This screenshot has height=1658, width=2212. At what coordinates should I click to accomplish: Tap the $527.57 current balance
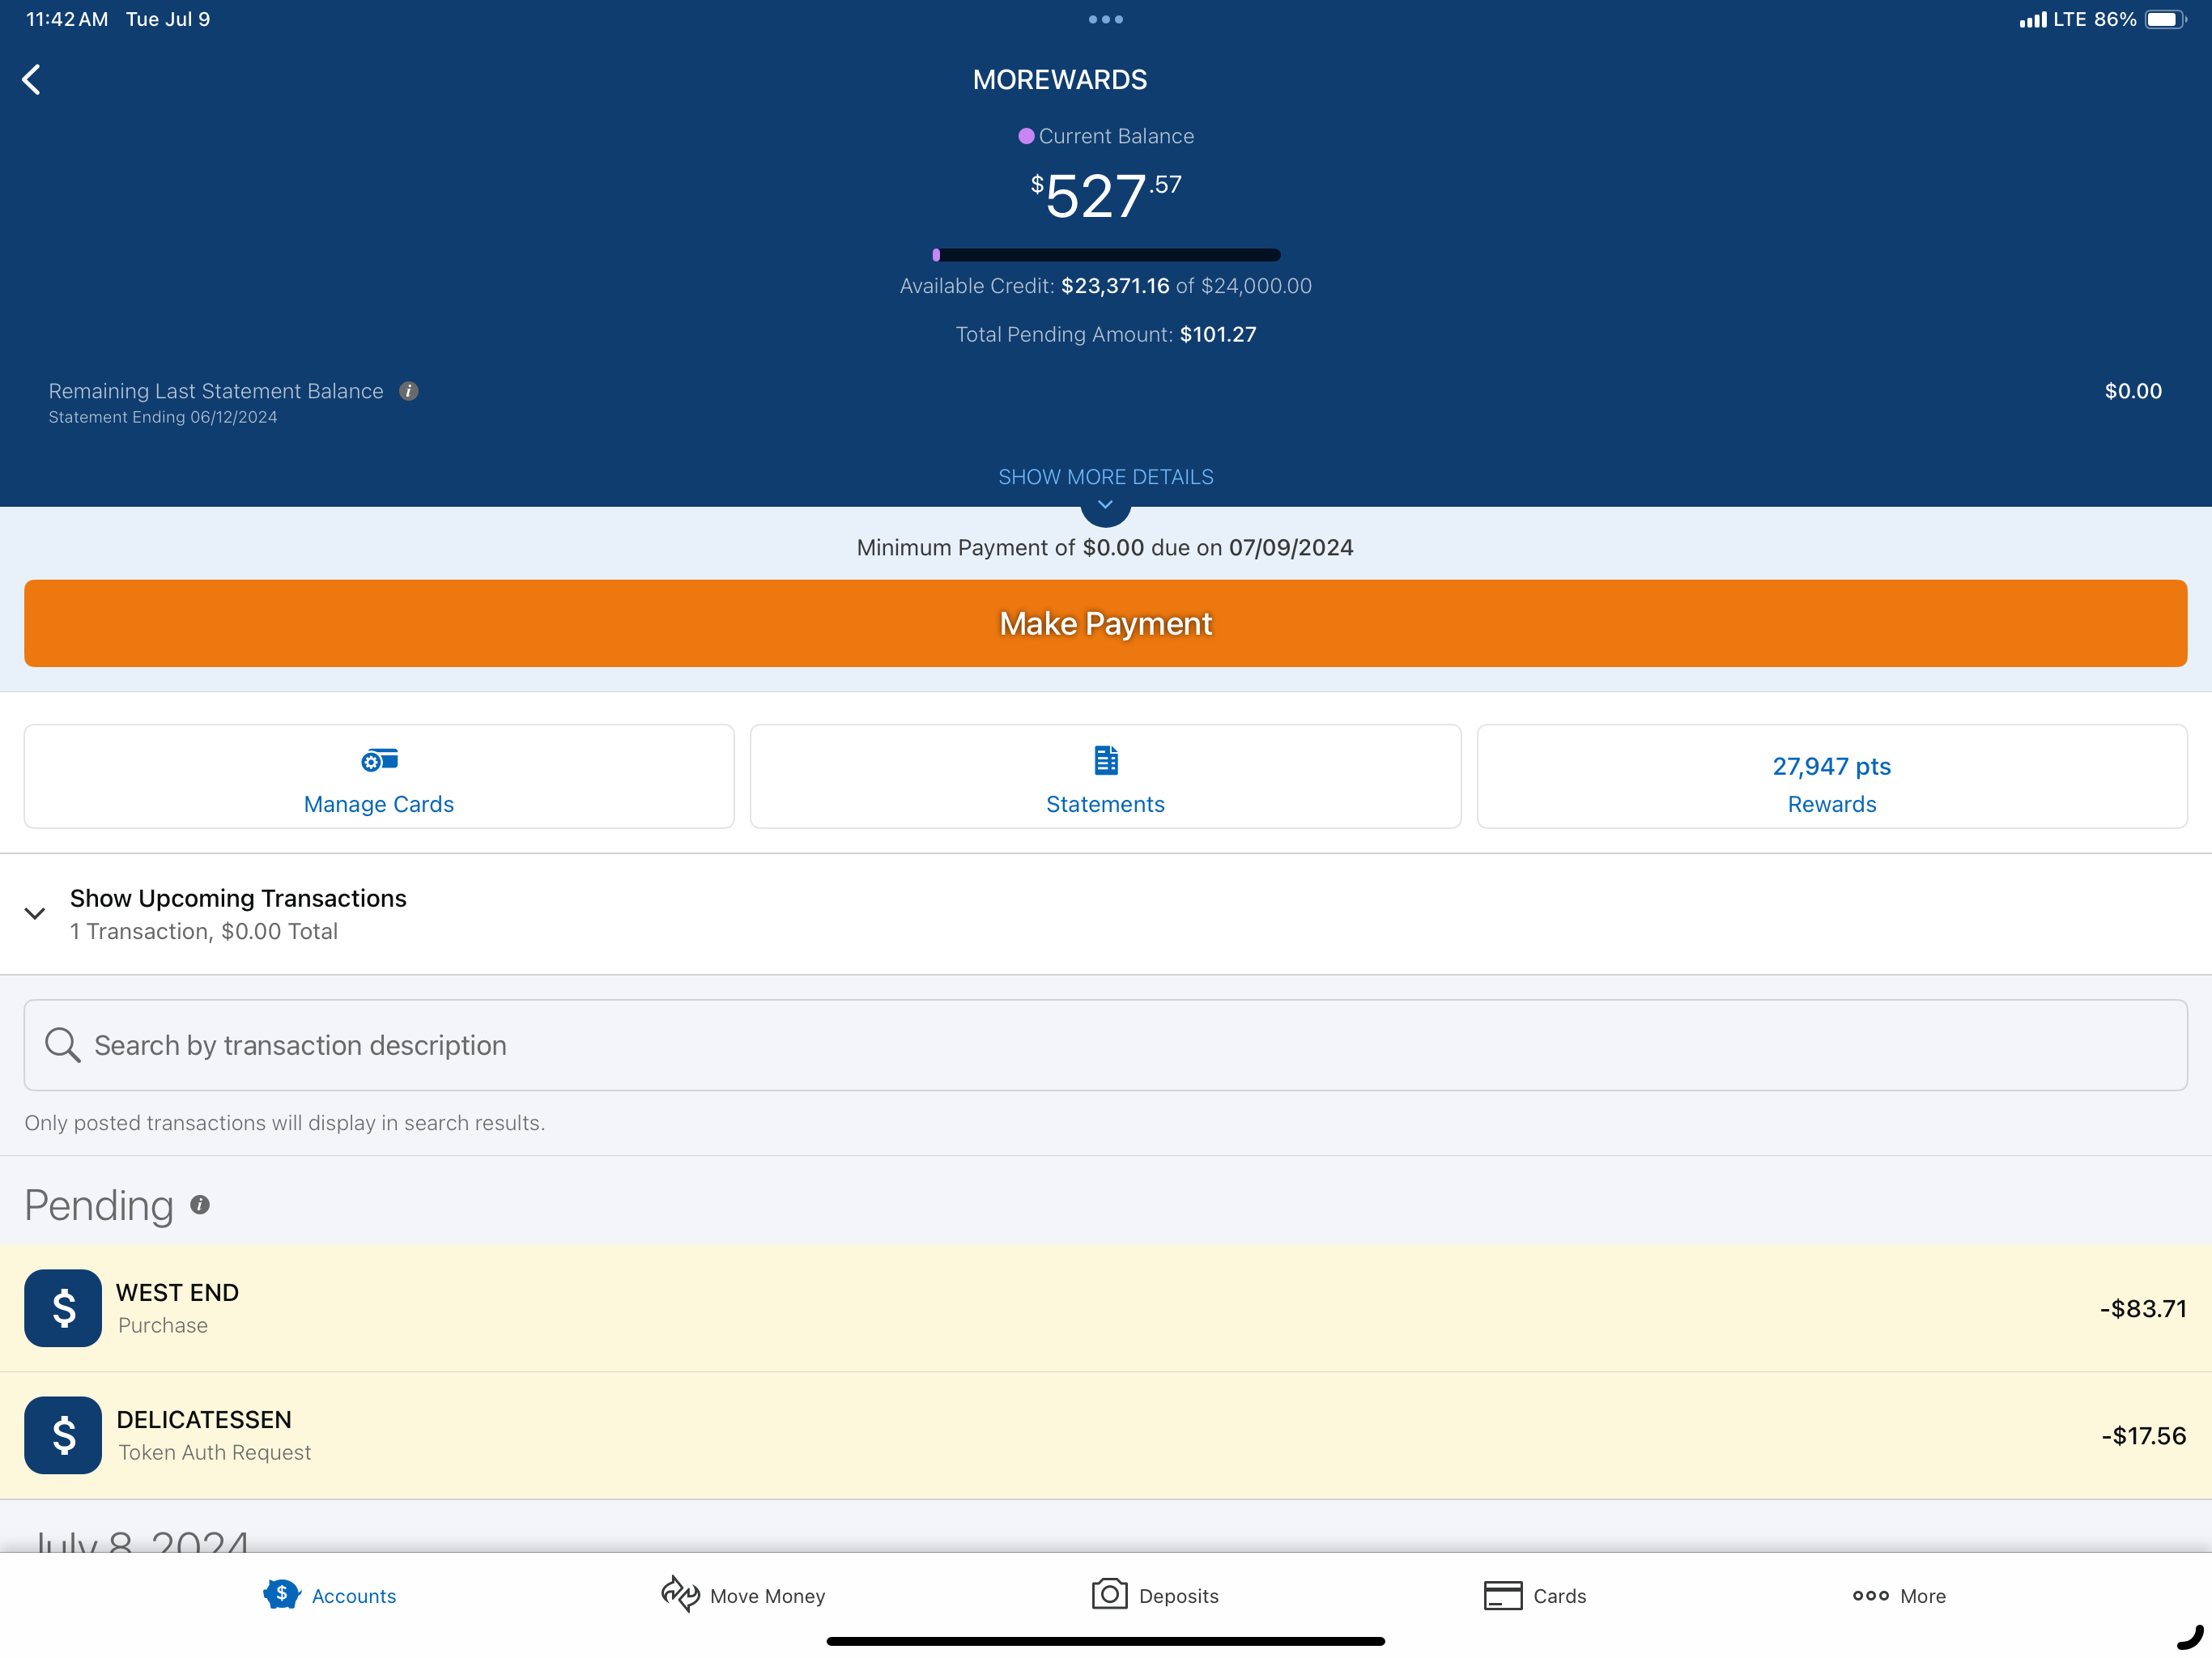pyautogui.click(x=1106, y=195)
